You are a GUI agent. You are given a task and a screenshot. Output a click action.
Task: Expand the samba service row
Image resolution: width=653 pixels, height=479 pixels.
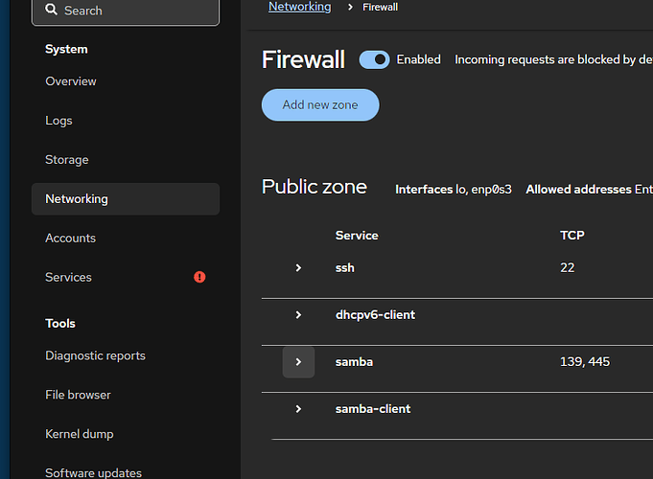298,362
